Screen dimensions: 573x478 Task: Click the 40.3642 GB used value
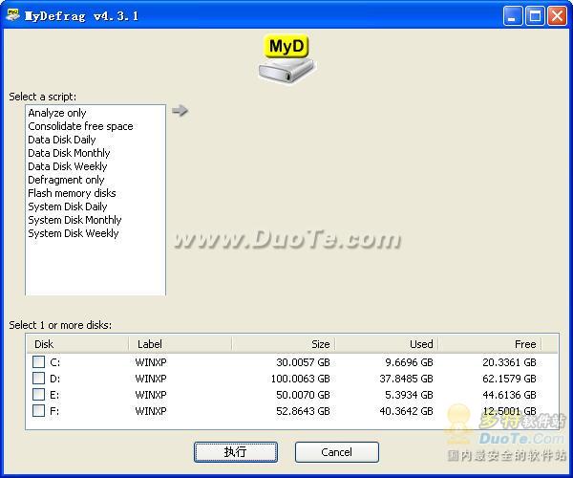pyautogui.click(x=406, y=411)
